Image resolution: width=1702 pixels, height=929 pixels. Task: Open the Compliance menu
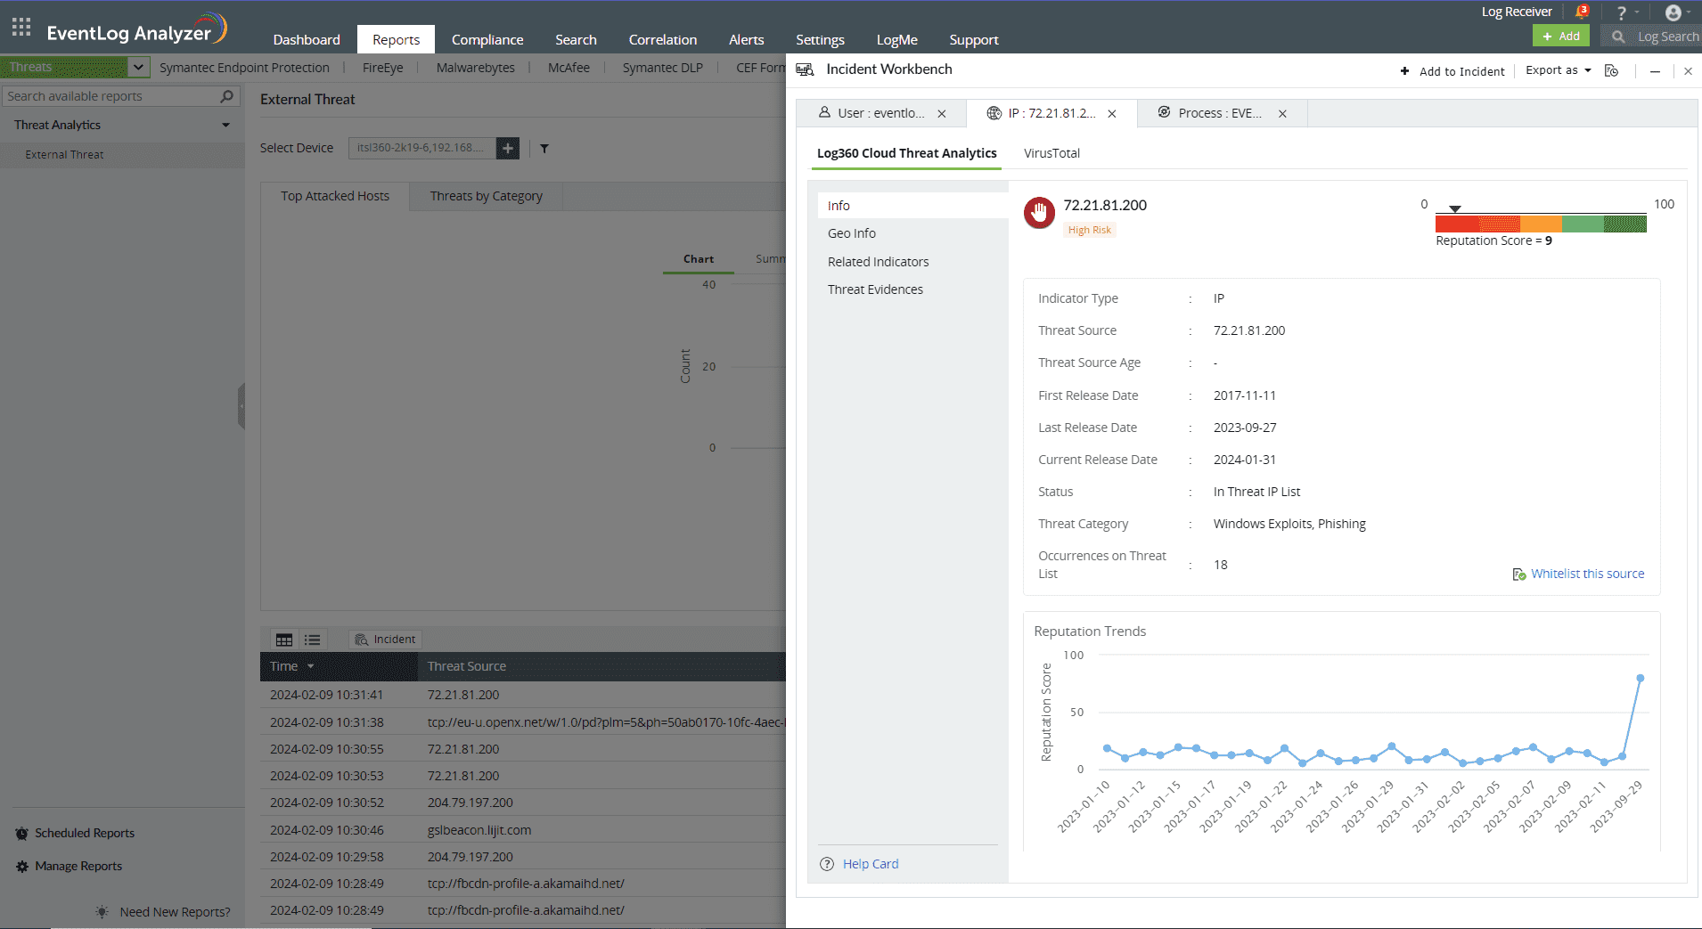[x=487, y=39]
